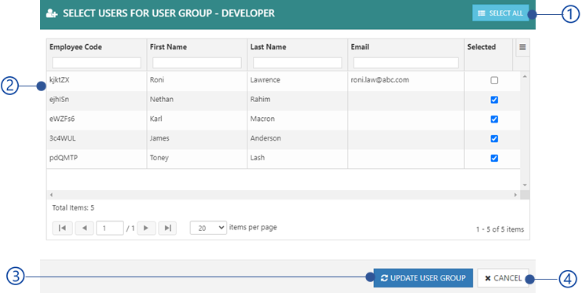The image size is (582, 293).
Task: Go to the previous page icon
Action: (85, 228)
